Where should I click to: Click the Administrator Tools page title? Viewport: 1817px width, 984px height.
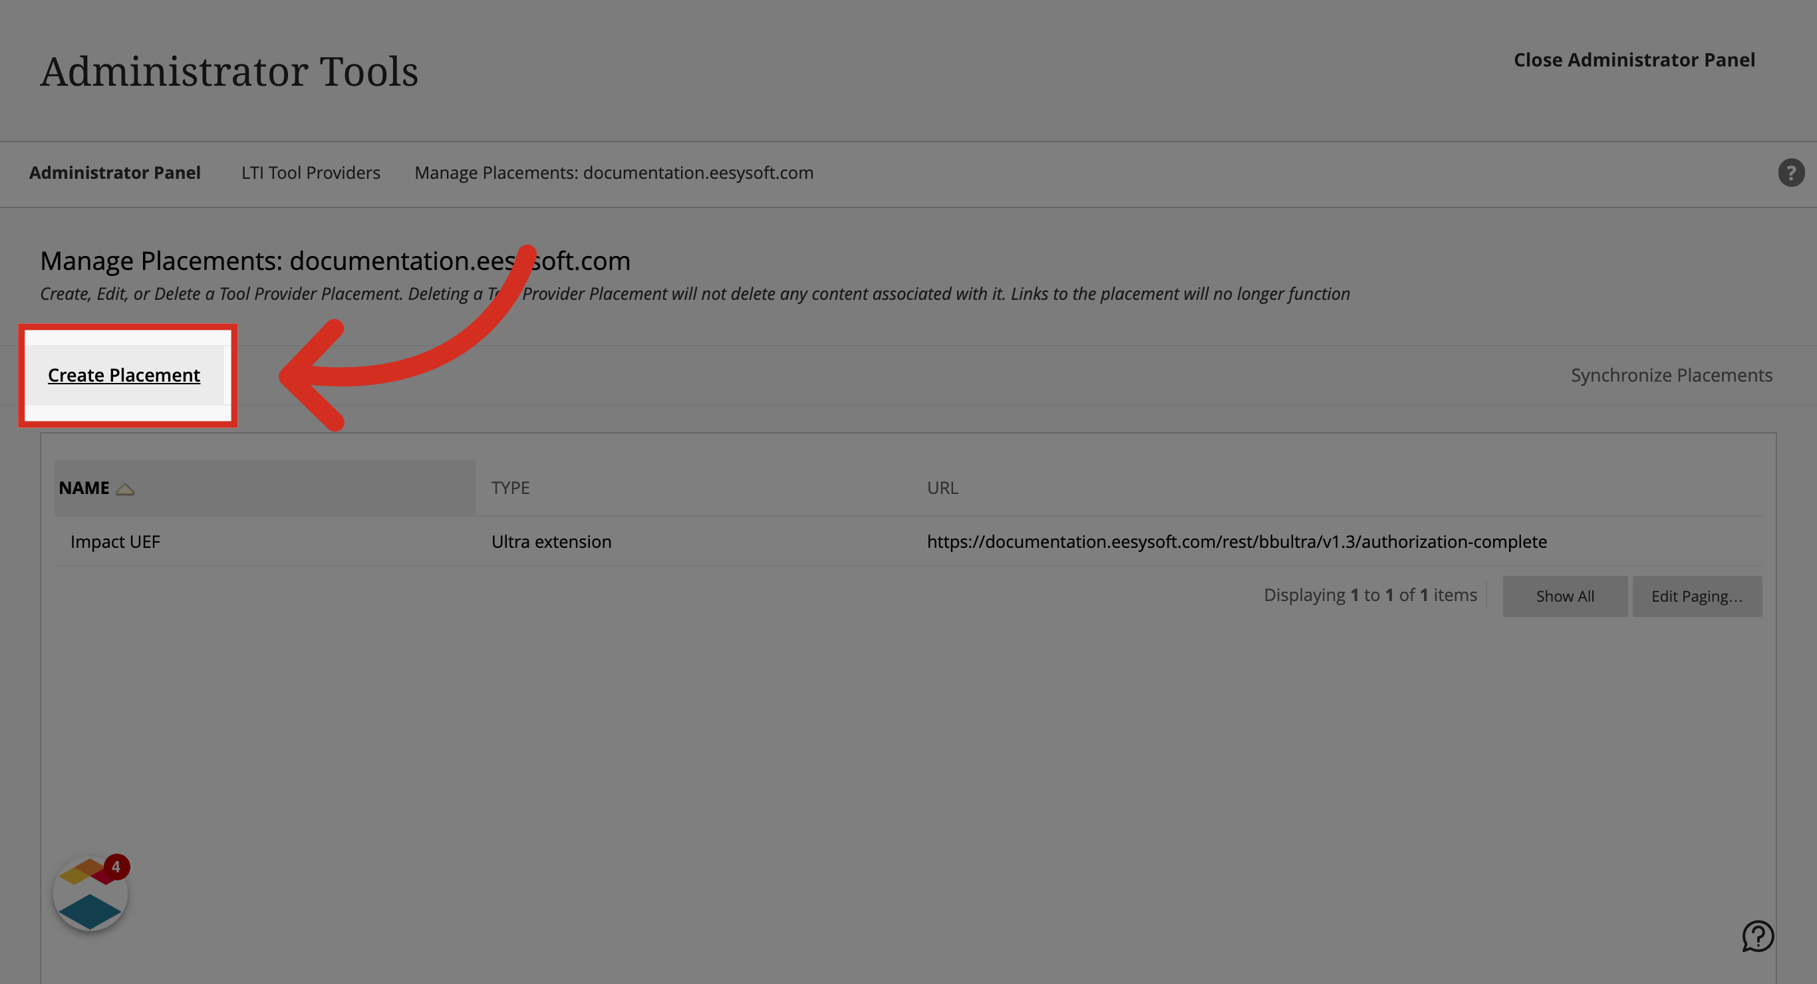pyautogui.click(x=229, y=71)
